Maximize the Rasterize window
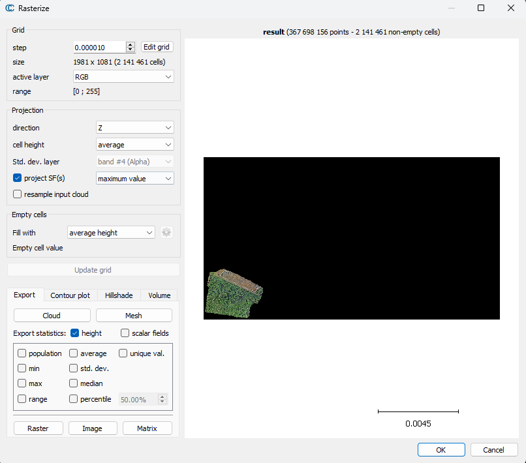Viewport: 526px width, 463px height. 481,8
